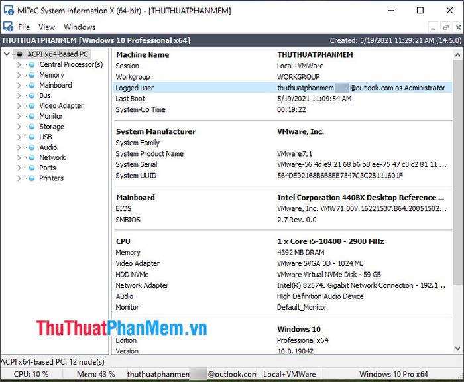Click the Mainboard node icon

pos(32,86)
